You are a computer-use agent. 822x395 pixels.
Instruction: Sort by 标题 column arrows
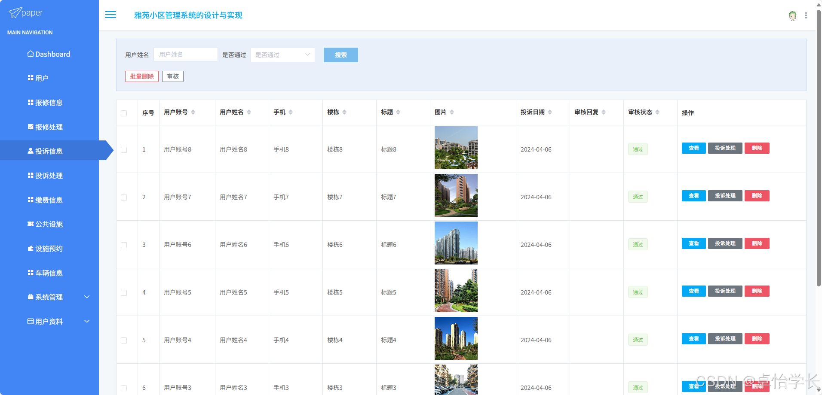point(398,112)
